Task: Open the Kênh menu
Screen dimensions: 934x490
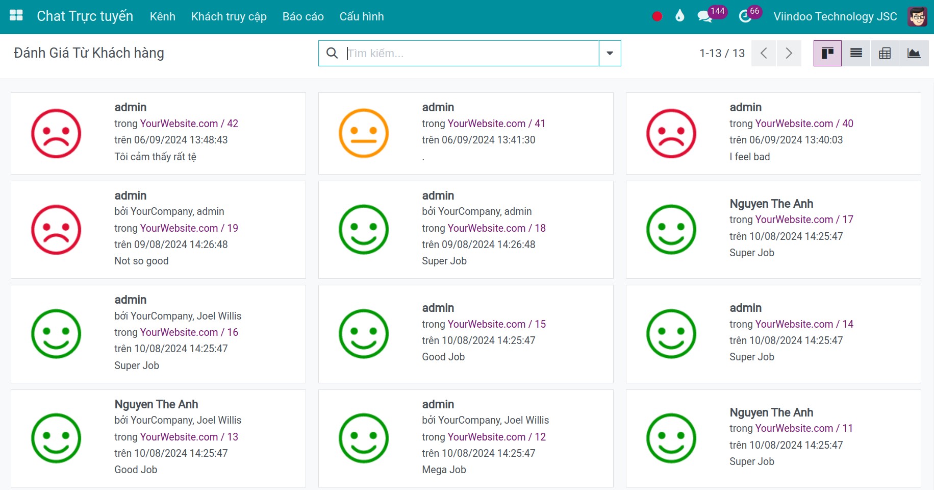Action: coord(163,16)
